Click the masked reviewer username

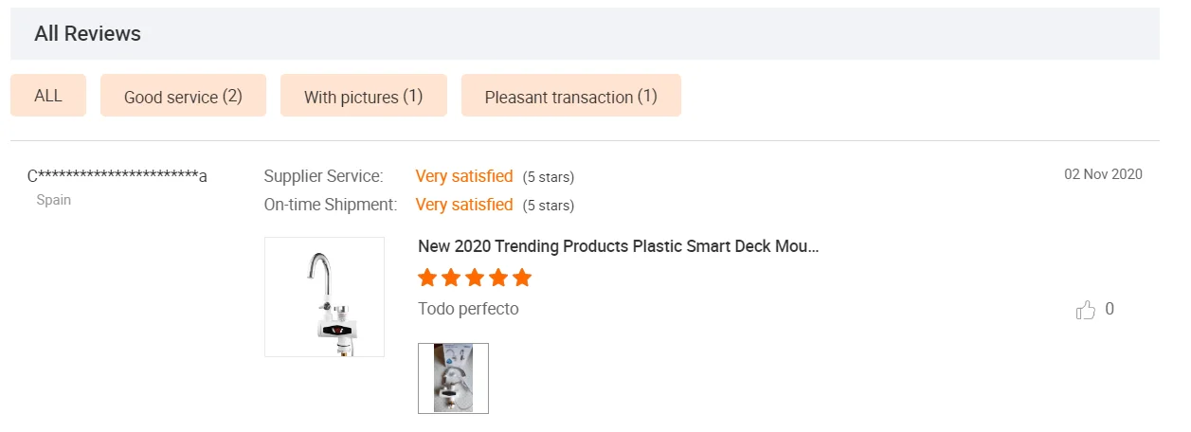[x=117, y=175]
